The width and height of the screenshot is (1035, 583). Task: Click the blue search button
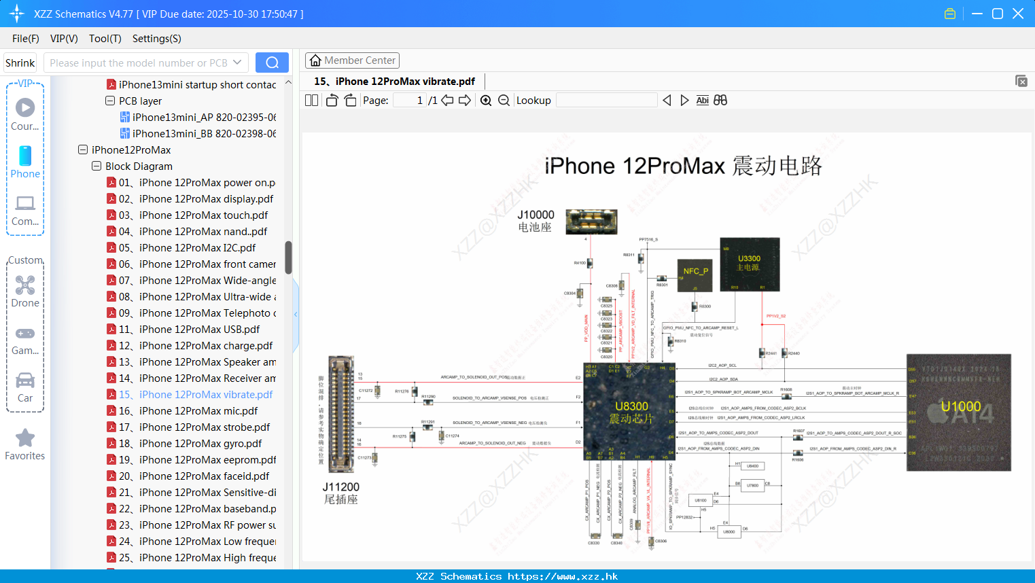[x=272, y=63]
